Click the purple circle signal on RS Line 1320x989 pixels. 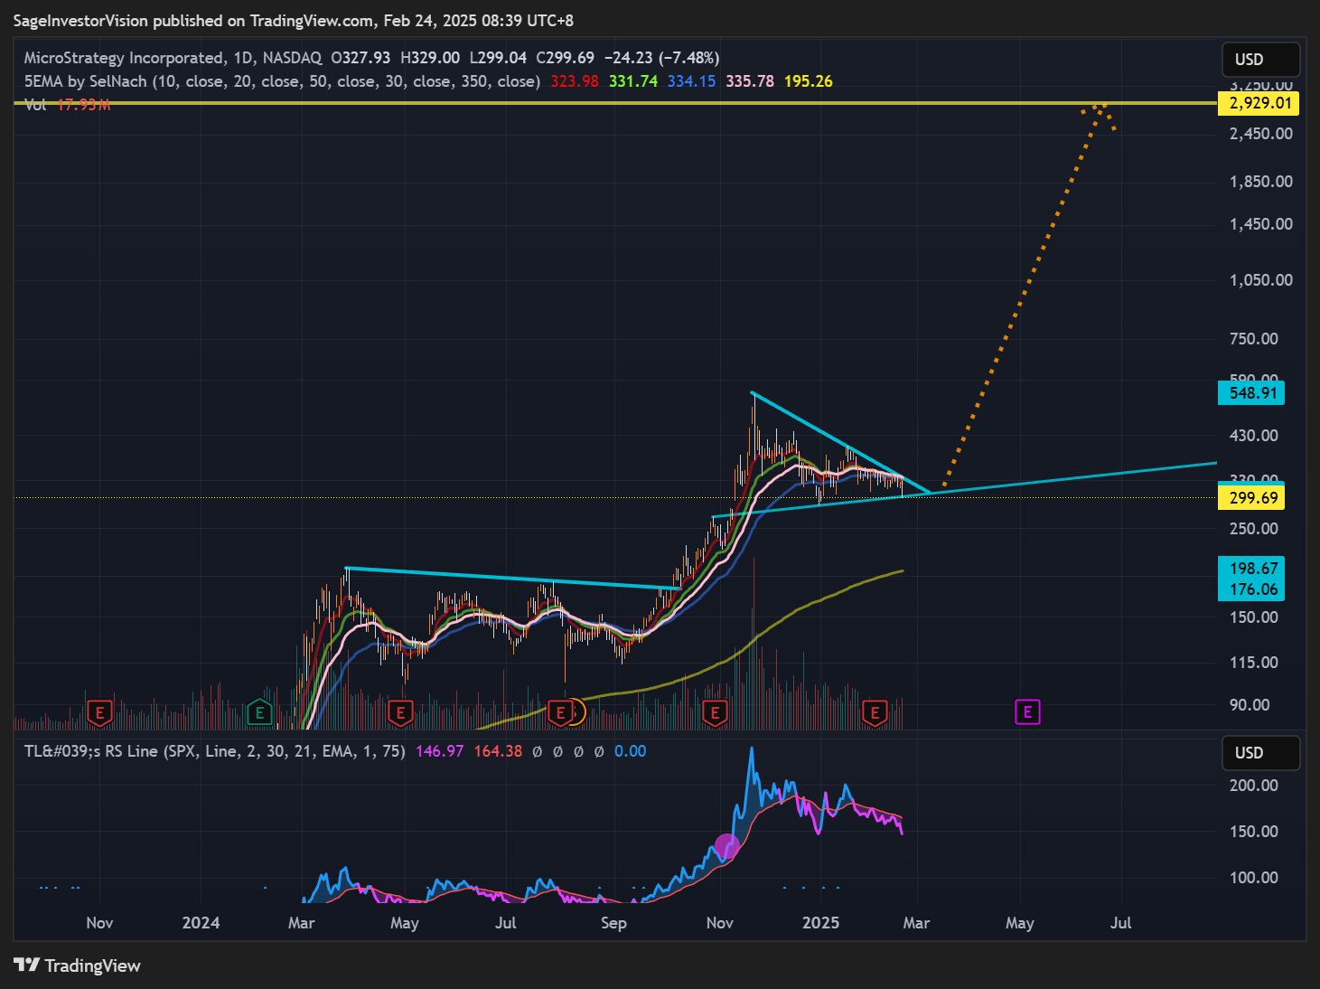(x=727, y=846)
